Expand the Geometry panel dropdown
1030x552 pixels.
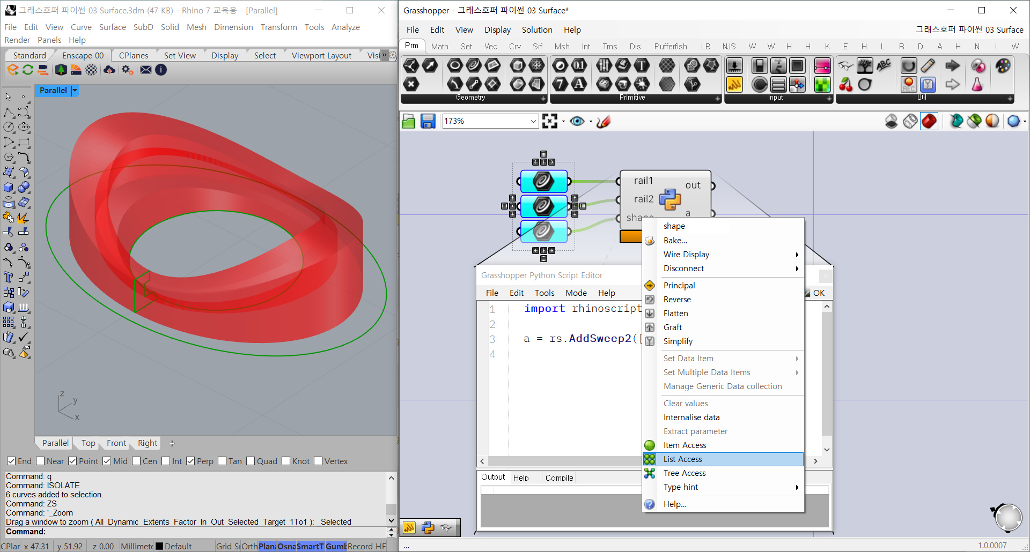[x=543, y=99]
